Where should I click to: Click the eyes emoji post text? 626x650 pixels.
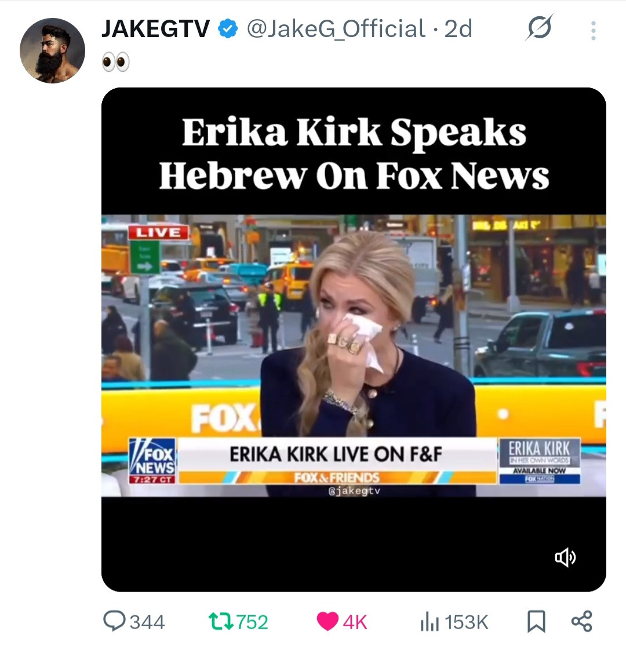pos(116,62)
